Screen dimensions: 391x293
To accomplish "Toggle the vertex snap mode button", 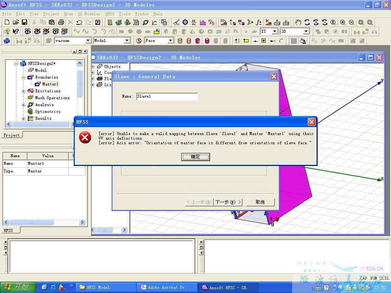I will [255, 40].
